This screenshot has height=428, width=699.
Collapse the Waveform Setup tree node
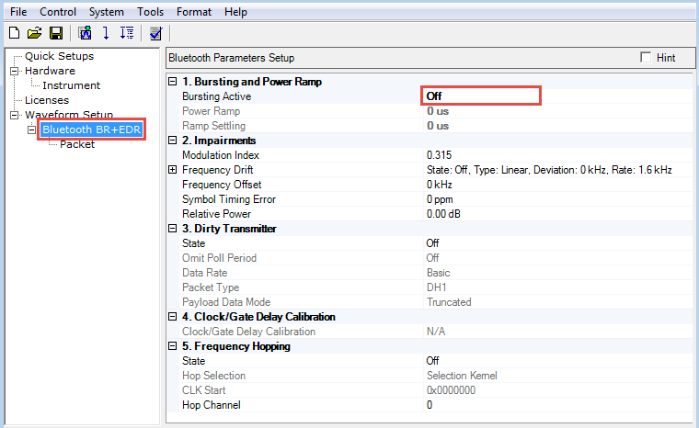pyautogui.click(x=15, y=115)
